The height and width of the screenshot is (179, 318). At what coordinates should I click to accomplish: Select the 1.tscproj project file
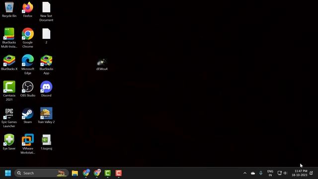point(46,142)
